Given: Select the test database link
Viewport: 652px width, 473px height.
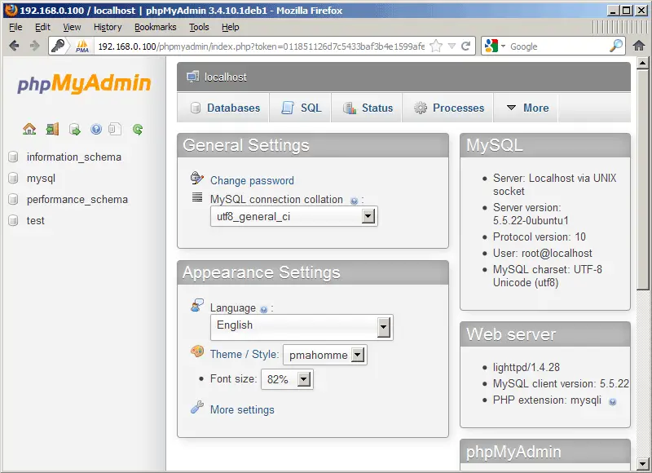Looking at the screenshot, I should coord(35,220).
